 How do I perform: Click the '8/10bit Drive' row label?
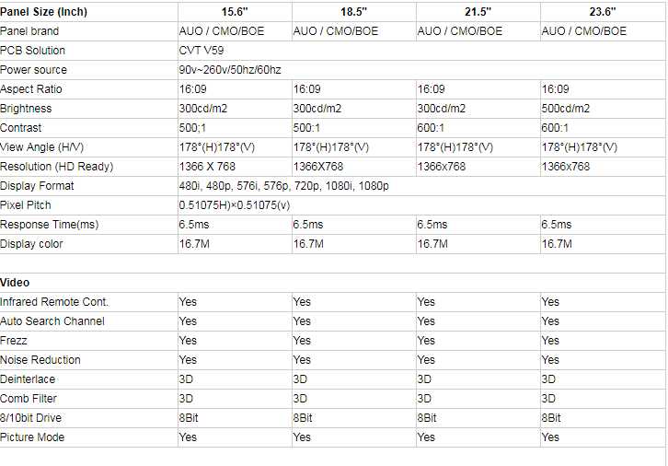click(34, 418)
